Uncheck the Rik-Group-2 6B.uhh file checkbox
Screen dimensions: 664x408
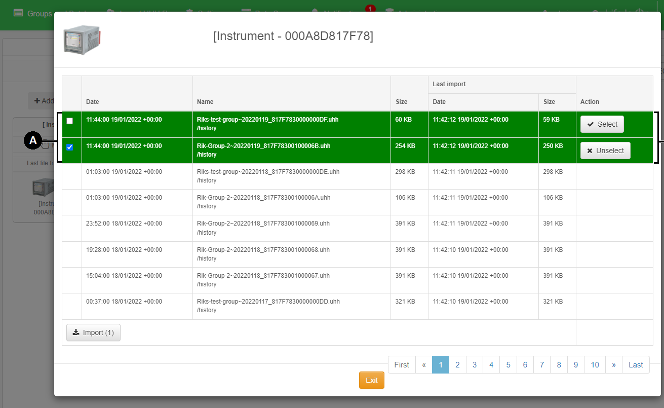coord(70,147)
